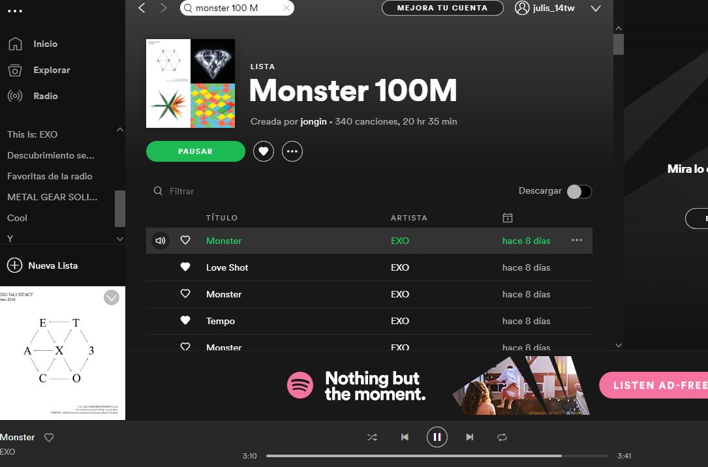The image size is (708, 467).
Task: Open the julis_14tw profile
Action: pyautogui.click(x=545, y=8)
